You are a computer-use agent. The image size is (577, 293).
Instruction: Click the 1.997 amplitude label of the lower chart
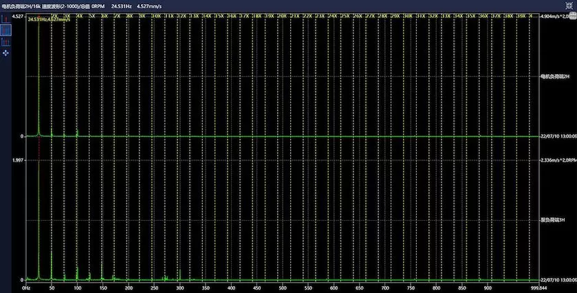tap(18, 160)
